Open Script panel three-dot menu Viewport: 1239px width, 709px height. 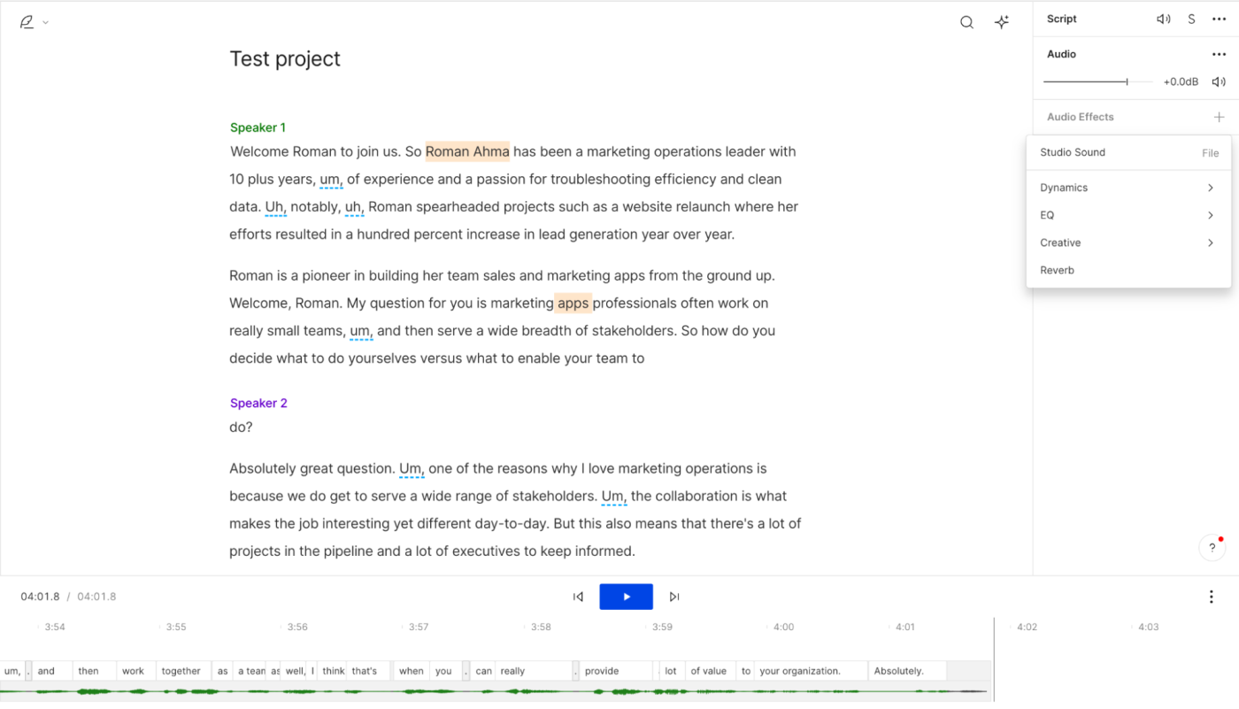click(x=1219, y=19)
